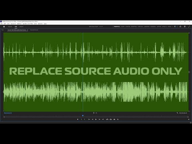Click the Quick Export share icon
The image size is (192, 144).
pos(180,26)
